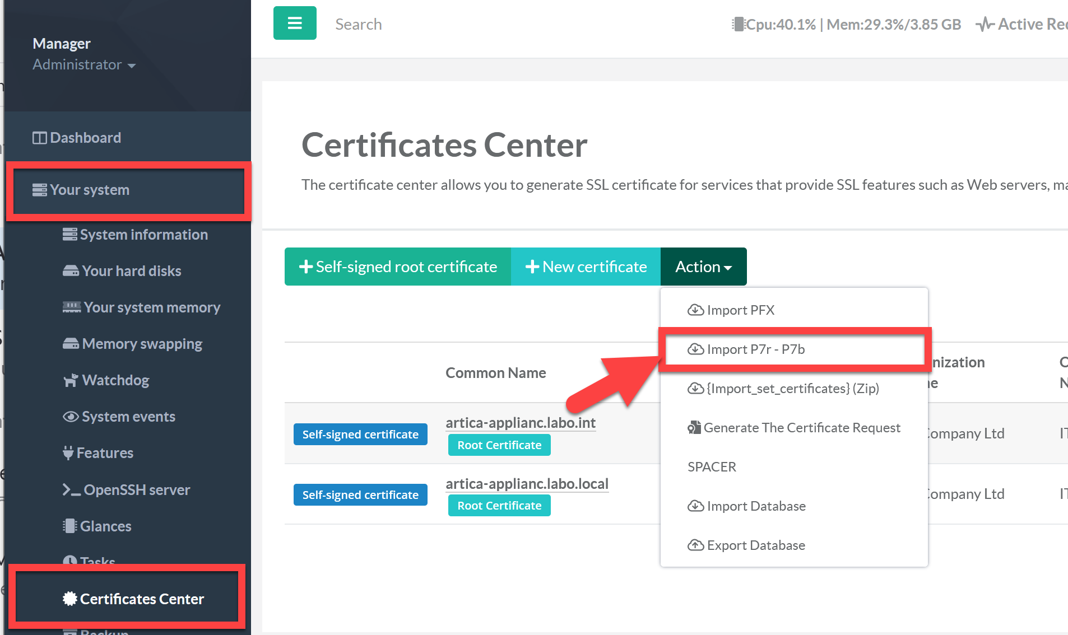Click the OpenSSH server terminal icon
This screenshot has height=635, width=1068.
tap(71, 490)
